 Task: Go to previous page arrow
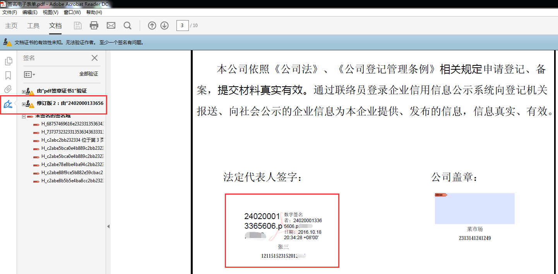click(x=152, y=26)
